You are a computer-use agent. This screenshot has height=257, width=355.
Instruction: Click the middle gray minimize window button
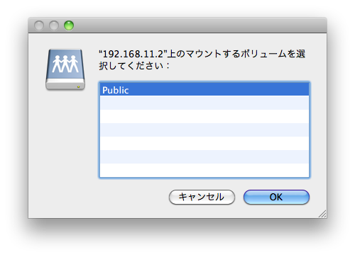(54, 25)
